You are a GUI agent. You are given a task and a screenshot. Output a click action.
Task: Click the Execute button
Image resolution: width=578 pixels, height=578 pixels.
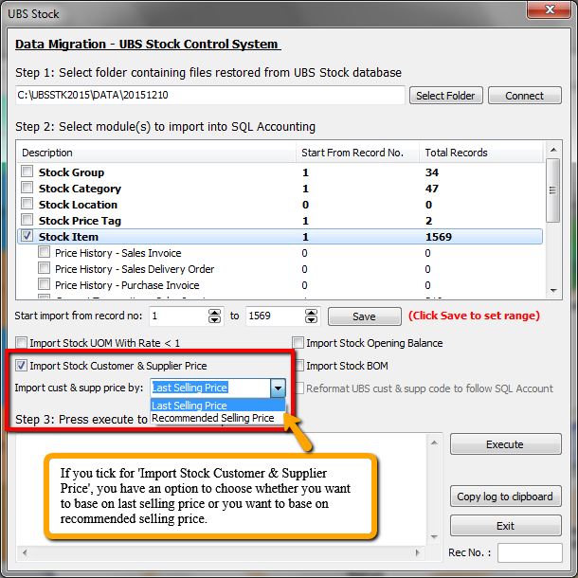tap(504, 444)
